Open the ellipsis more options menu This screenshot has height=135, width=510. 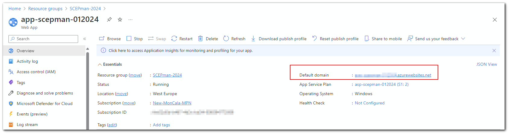pyautogui.click(x=130, y=19)
